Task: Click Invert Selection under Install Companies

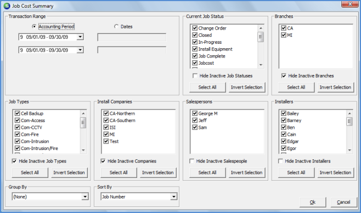Action: (x=158, y=172)
